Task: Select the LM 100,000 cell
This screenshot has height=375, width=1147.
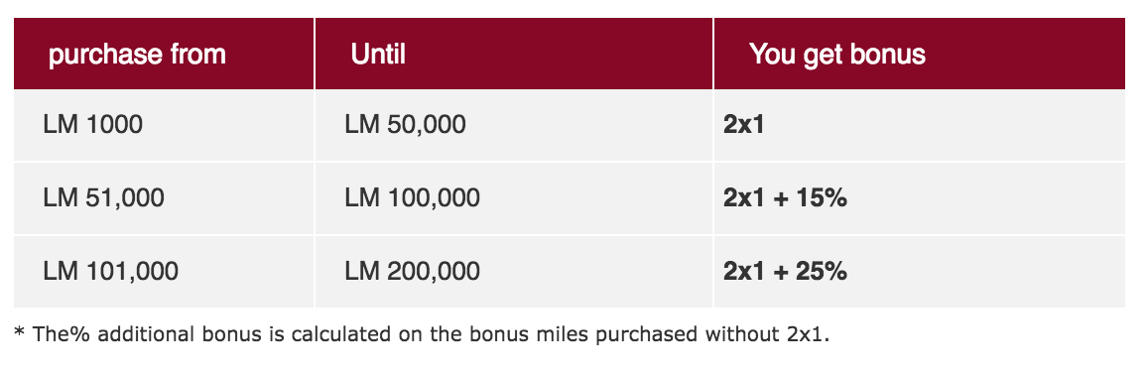Action: (x=514, y=198)
